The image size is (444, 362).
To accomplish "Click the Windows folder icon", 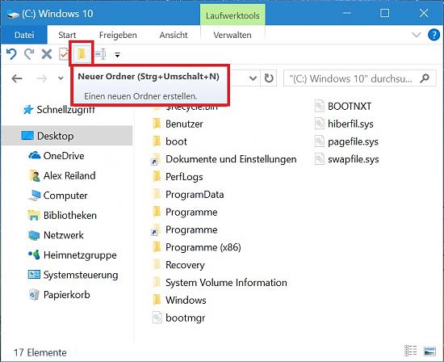I will (157, 300).
